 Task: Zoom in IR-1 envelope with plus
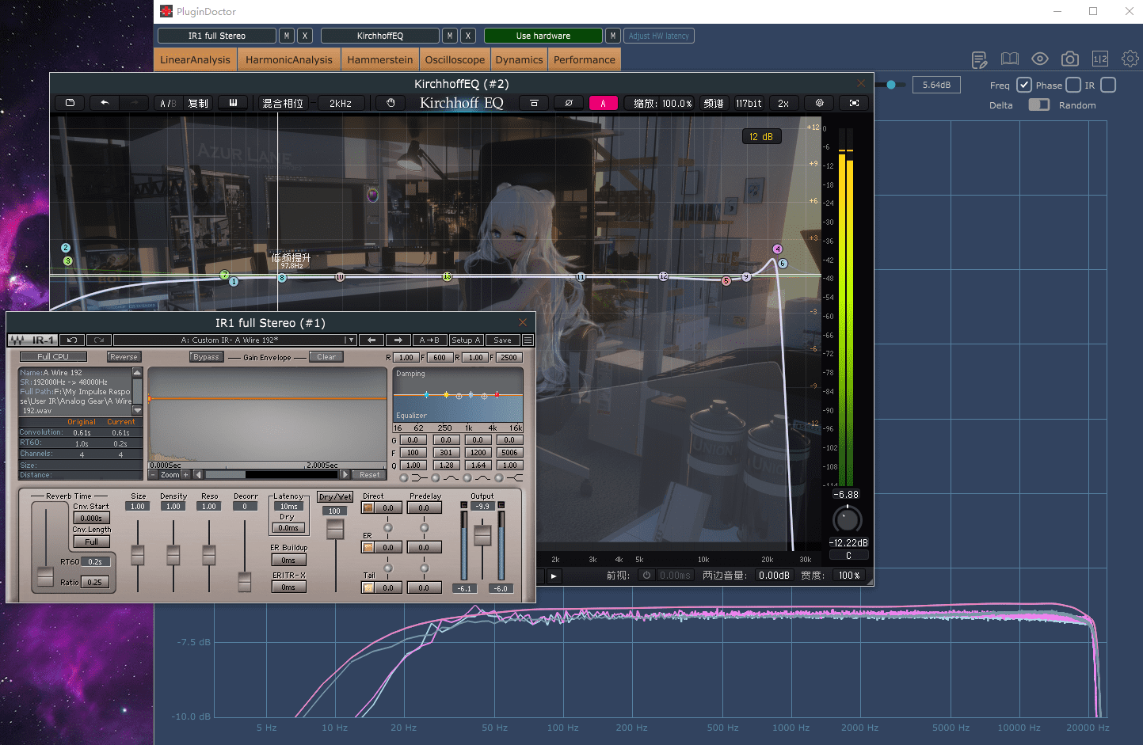(x=186, y=475)
